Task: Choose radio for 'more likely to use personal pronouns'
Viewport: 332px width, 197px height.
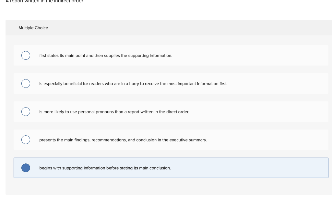Action: pos(26,111)
